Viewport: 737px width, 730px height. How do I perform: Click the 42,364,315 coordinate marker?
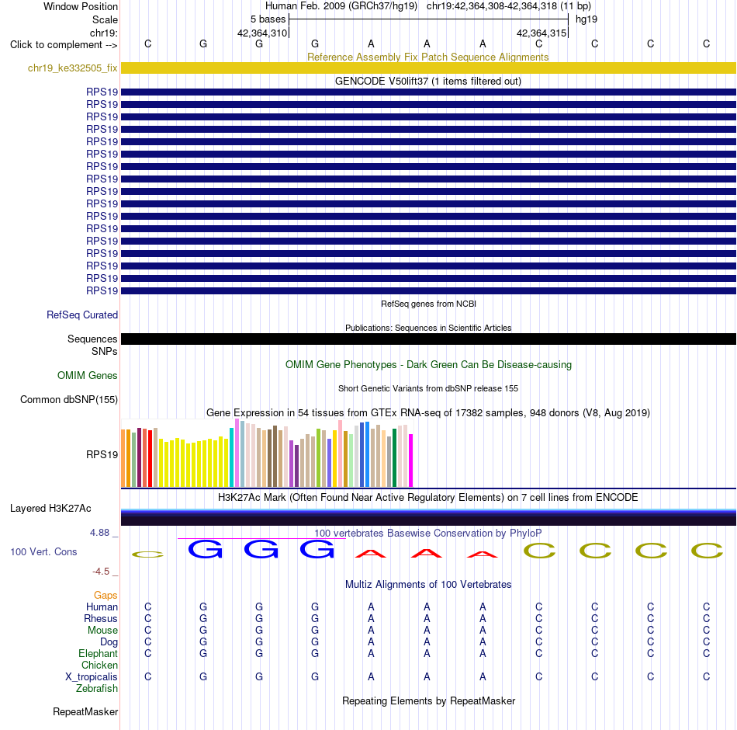tap(542, 33)
